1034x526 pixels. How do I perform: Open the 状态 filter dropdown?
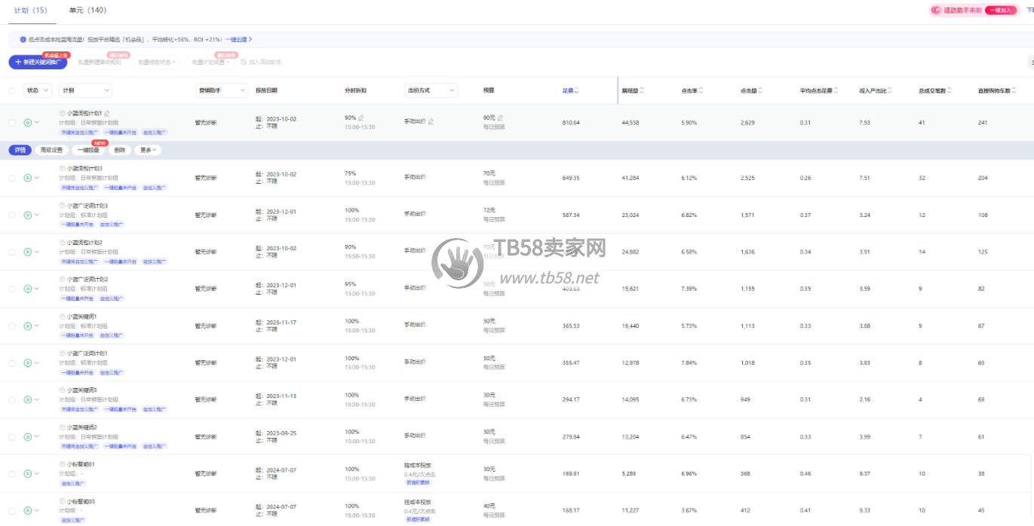(37, 90)
